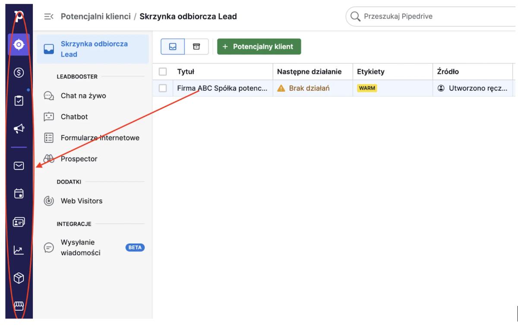Click Potencjalni klienci breadcrumb link
The image size is (518, 328).
point(95,17)
